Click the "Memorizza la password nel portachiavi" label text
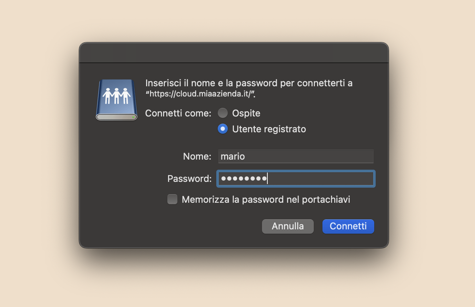 (x=266, y=200)
